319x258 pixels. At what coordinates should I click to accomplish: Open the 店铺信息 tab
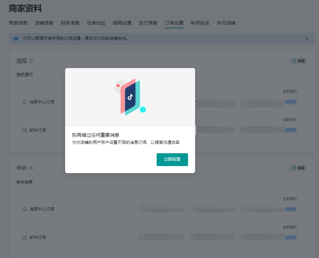pos(44,23)
